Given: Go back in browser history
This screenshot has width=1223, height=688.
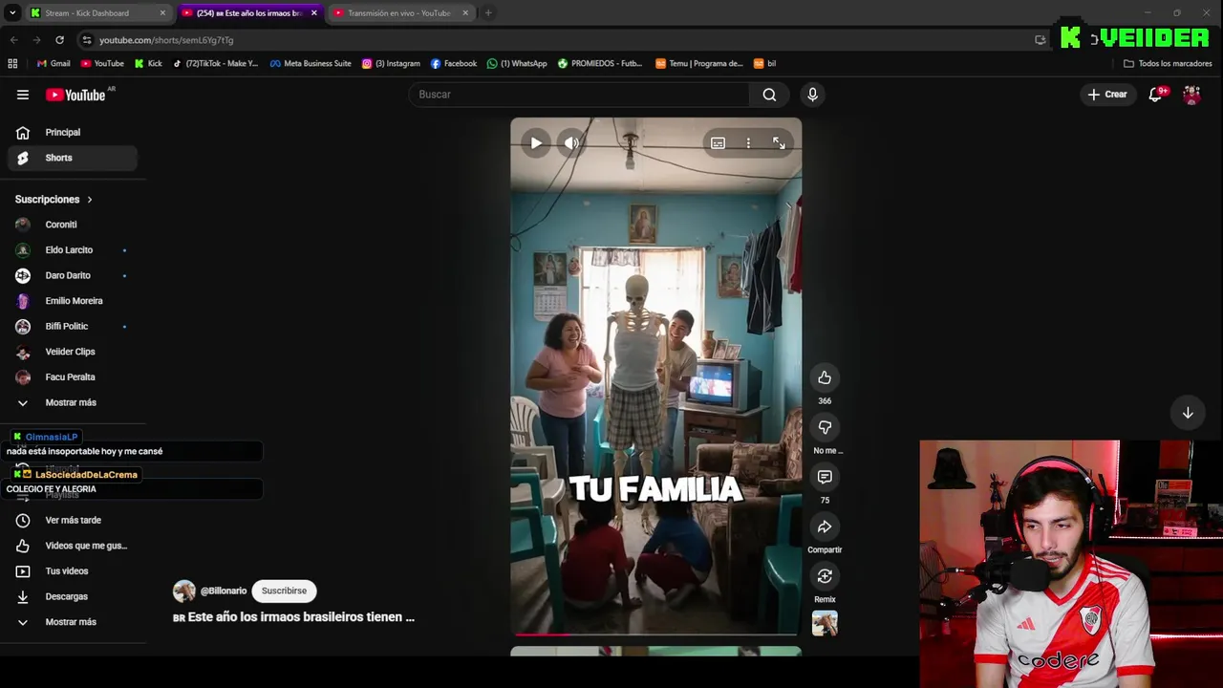Looking at the screenshot, I should point(13,40).
